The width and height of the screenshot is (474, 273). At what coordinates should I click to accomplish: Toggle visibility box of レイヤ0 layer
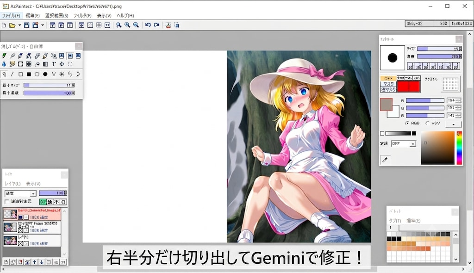20,243
